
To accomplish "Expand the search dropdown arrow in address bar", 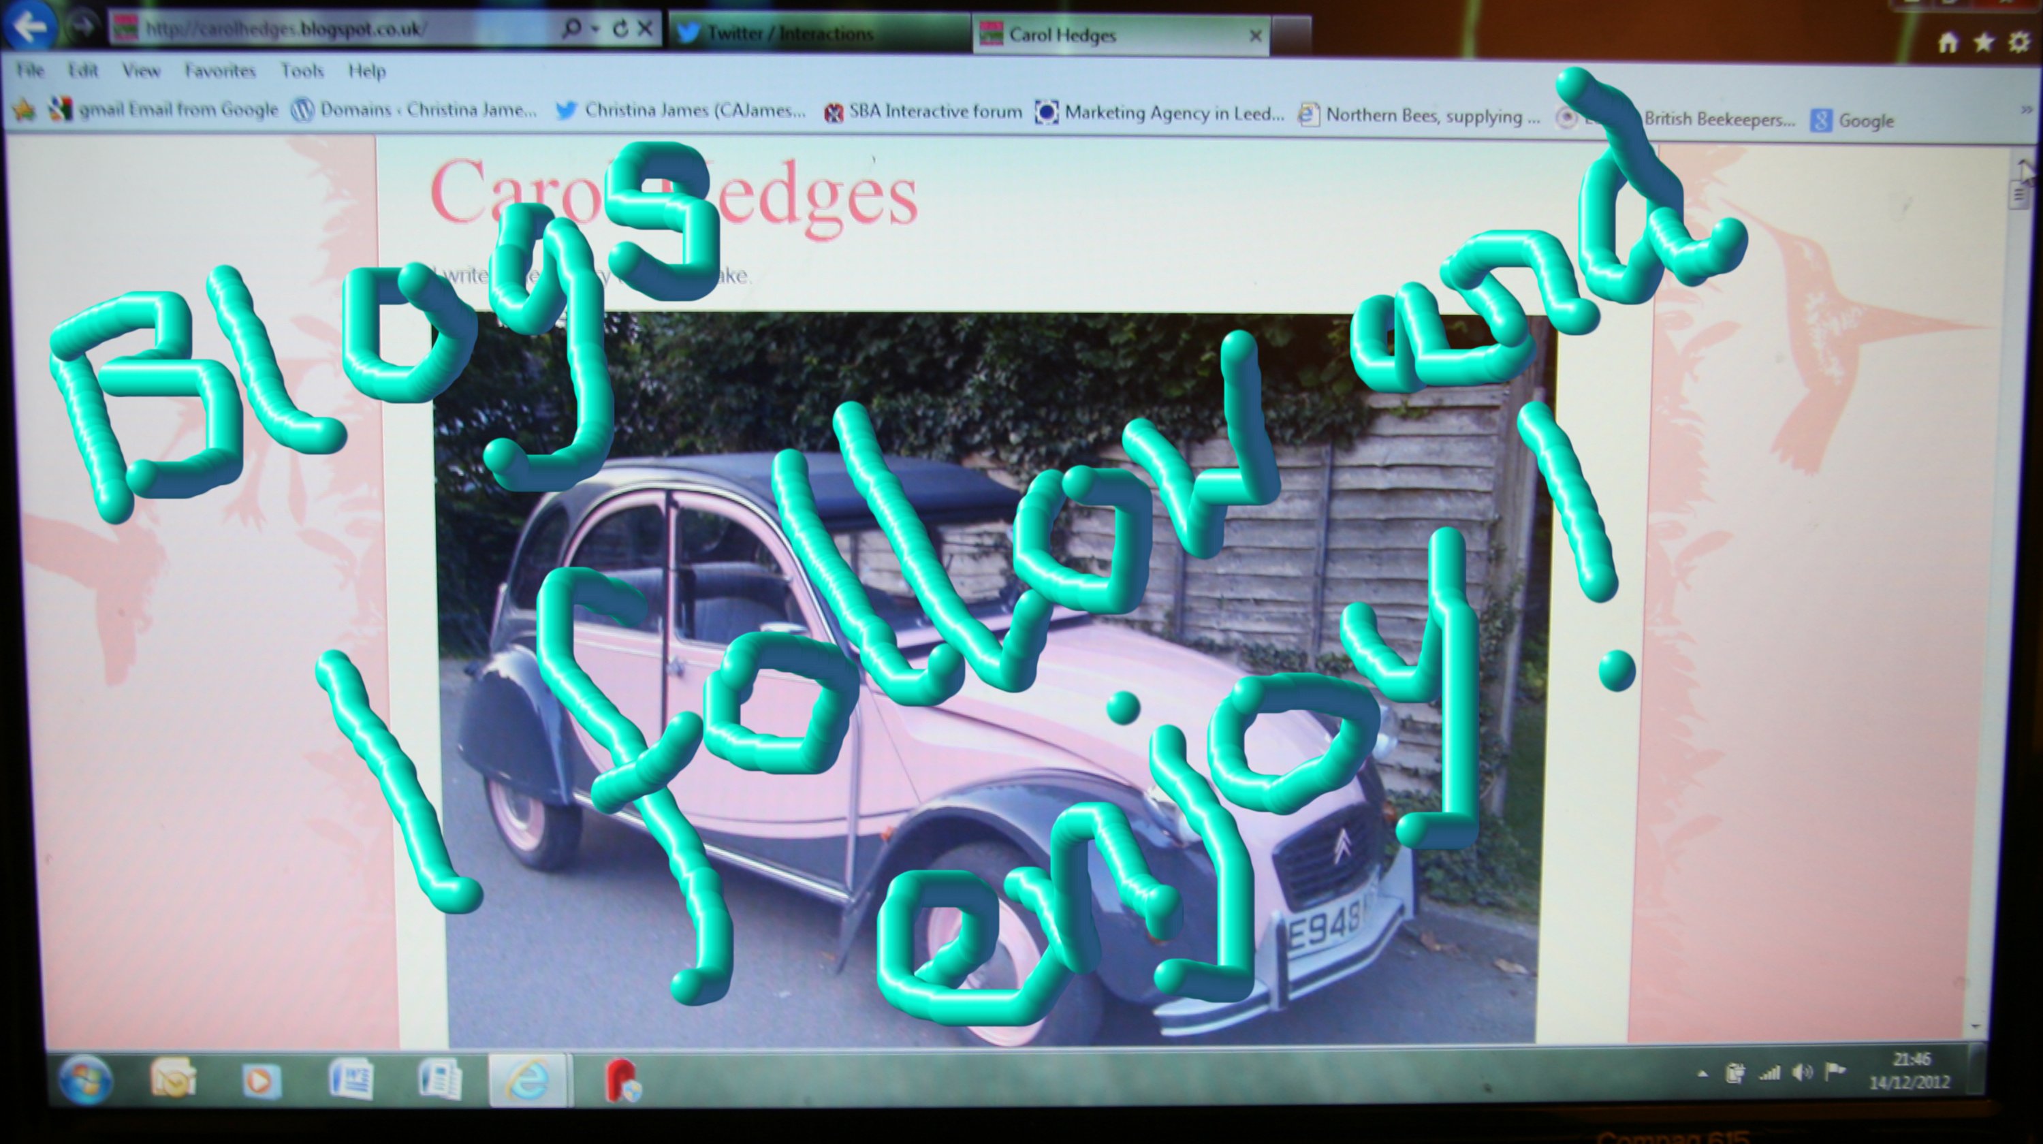I will point(595,29).
